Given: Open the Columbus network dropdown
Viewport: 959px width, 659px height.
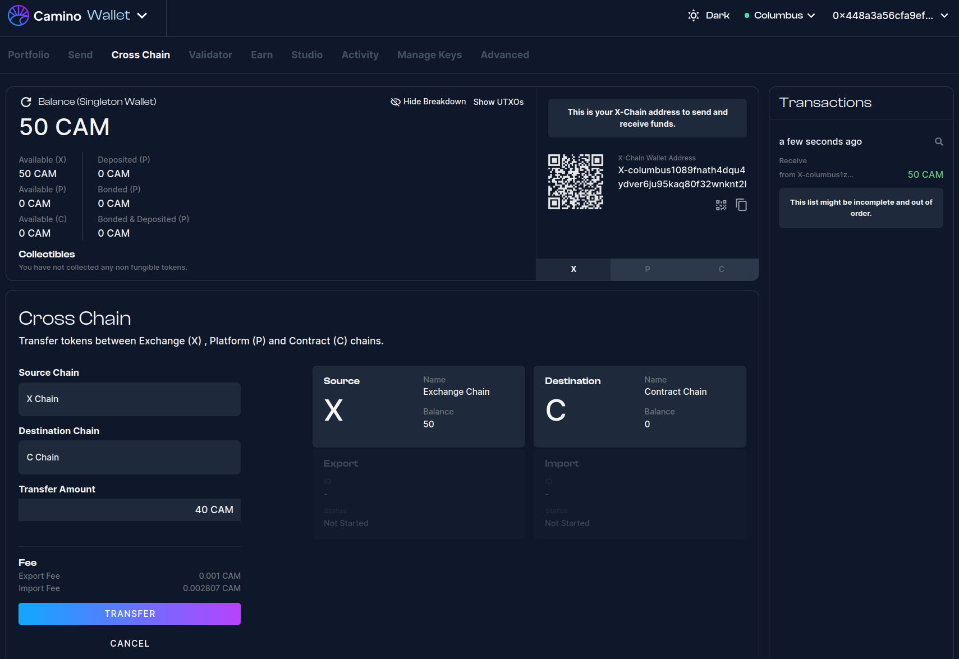Looking at the screenshot, I should pyautogui.click(x=780, y=16).
